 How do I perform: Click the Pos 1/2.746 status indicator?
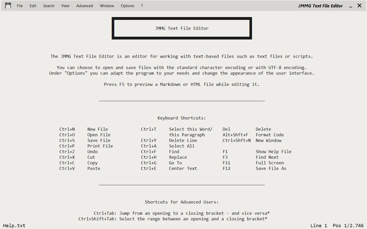348,226
